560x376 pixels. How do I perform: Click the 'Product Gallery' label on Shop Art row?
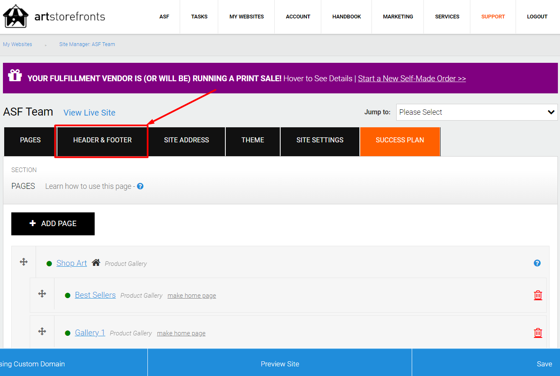126,264
